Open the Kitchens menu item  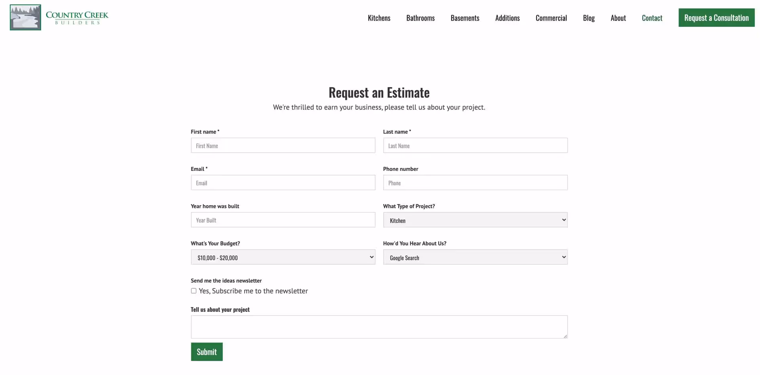point(379,18)
